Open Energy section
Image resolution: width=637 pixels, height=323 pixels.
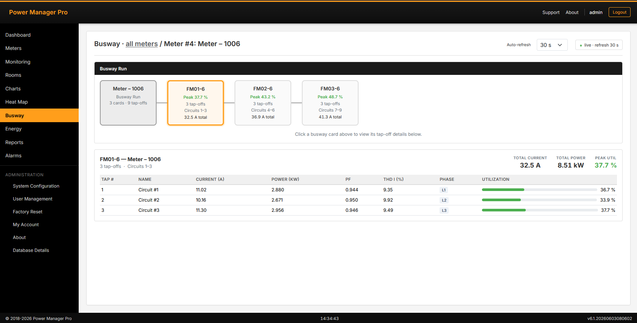point(39,129)
